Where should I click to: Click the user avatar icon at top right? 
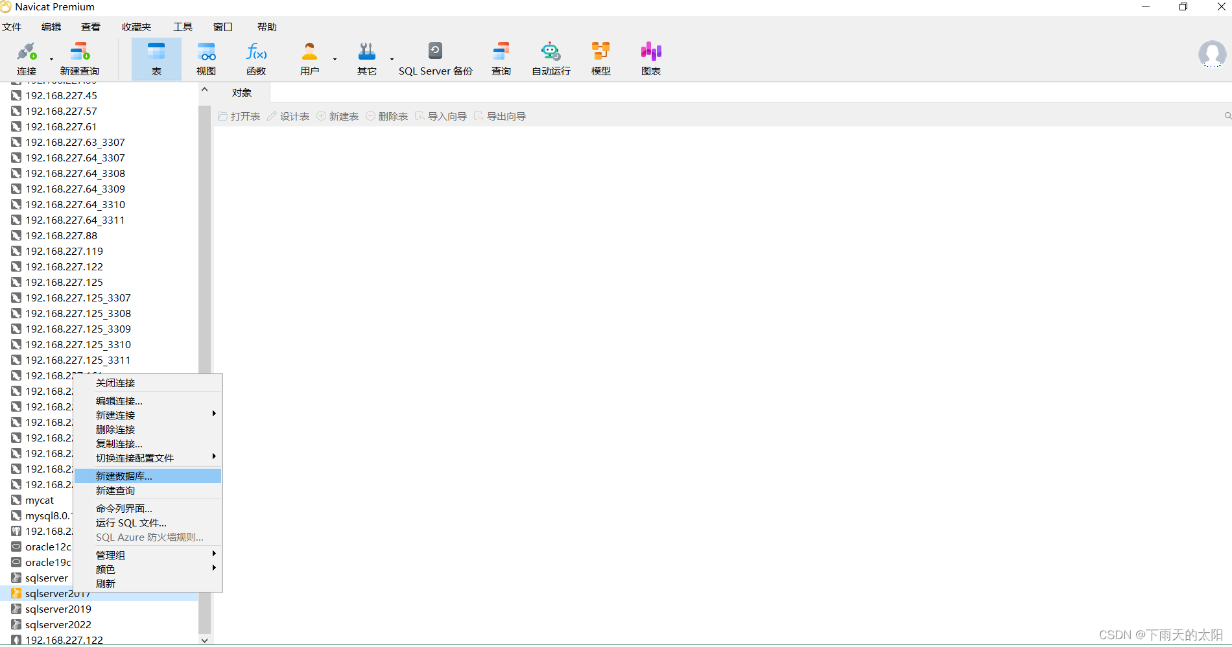pos(1212,54)
